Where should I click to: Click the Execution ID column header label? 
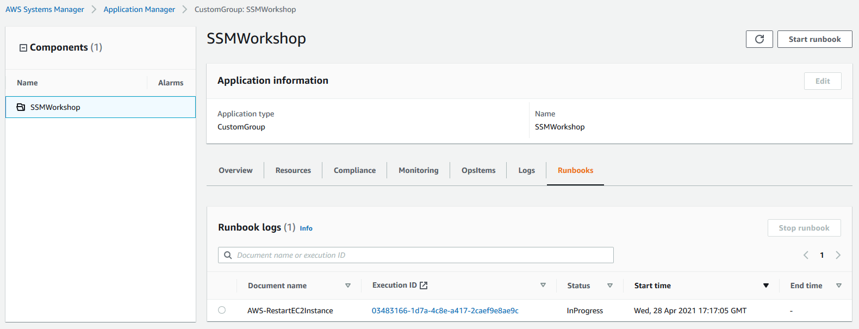click(x=395, y=285)
